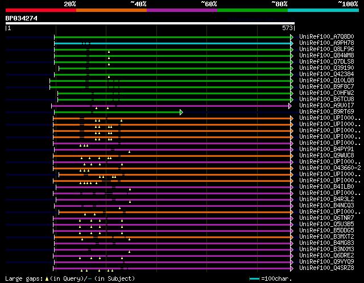
Task: Click the purple alignment bar of UniRef100_Q9VYQ9
Action: (172, 263)
